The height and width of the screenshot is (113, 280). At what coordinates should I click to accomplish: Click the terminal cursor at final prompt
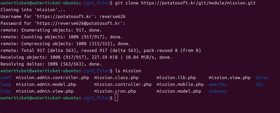click(116, 98)
